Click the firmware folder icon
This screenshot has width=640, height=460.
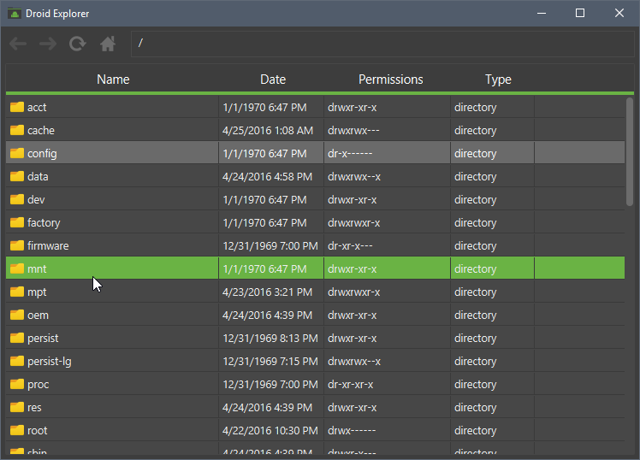pos(17,245)
